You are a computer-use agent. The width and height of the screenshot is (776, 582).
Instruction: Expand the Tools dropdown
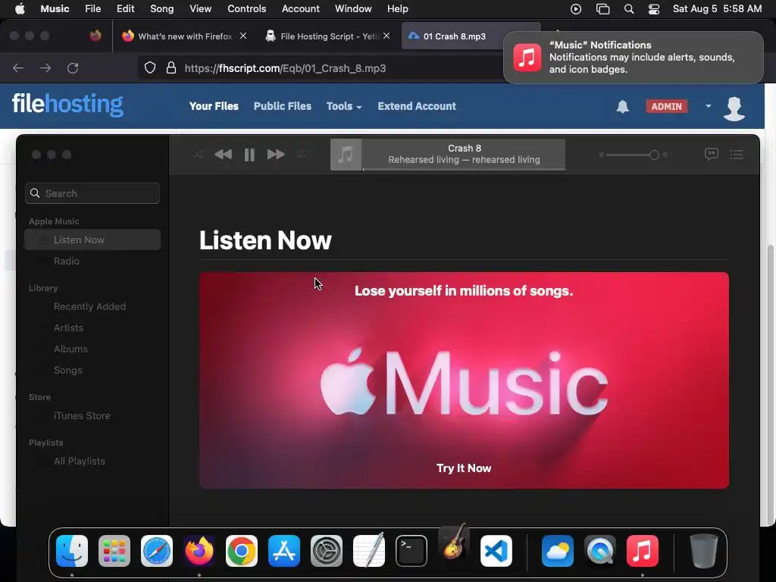[344, 106]
